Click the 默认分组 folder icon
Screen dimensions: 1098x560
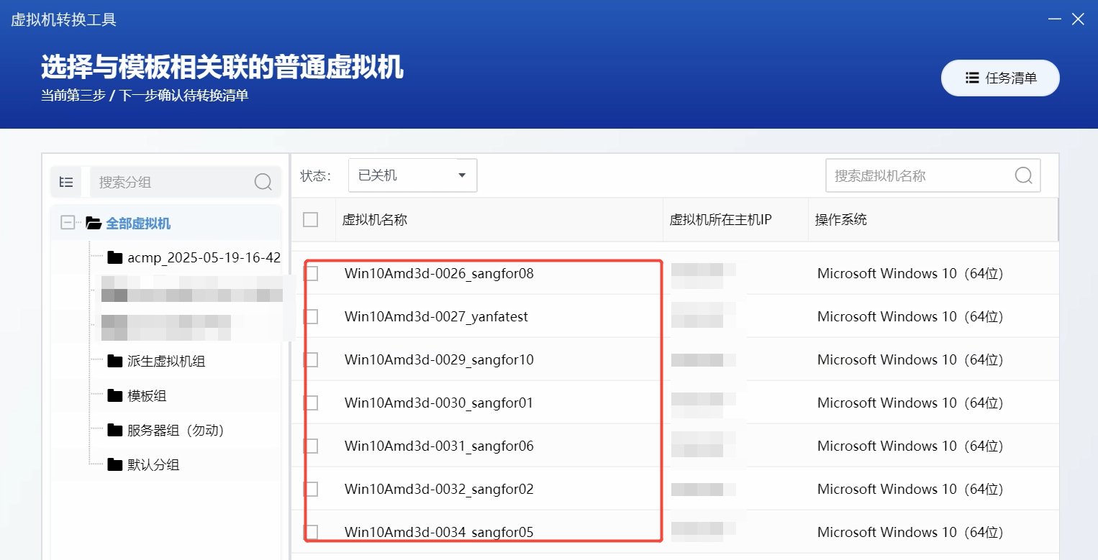coord(114,464)
